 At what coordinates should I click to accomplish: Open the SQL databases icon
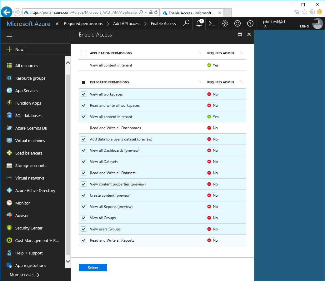pyautogui.click(x=9, y=116)
